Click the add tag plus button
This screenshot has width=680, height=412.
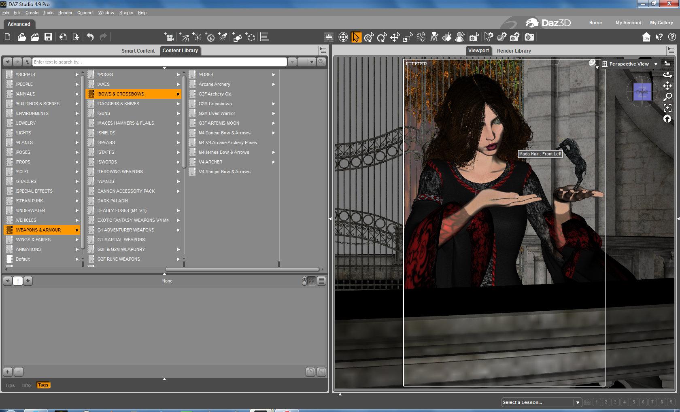(x=8, y=372)
